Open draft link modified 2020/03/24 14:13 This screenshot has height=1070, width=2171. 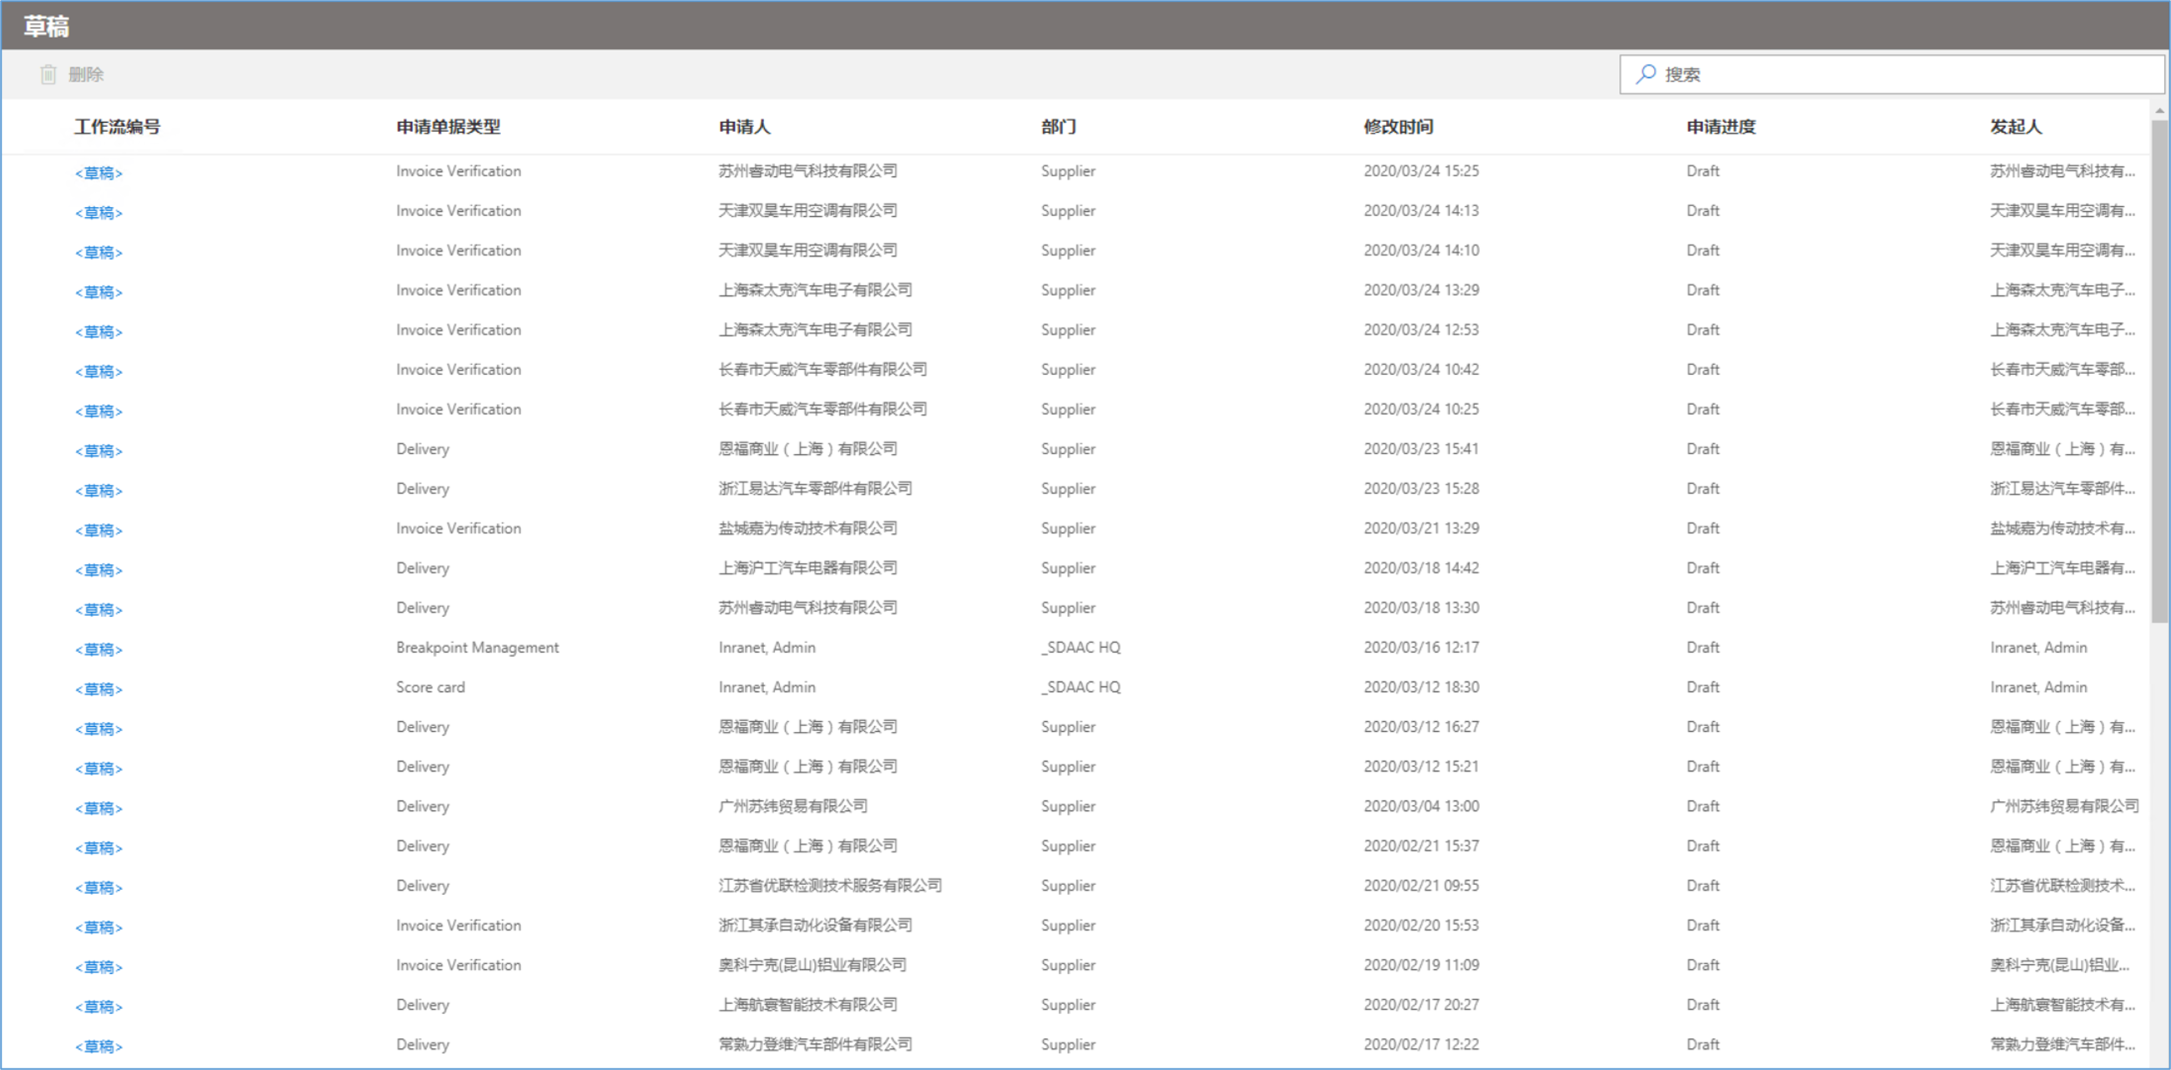(x=99, y=212)
